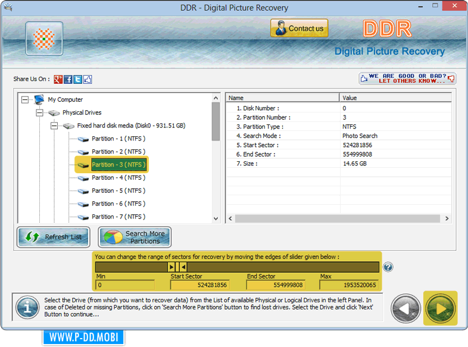Go back with the left arrow button
Screen dimensions: 468x347
[405, 308]
